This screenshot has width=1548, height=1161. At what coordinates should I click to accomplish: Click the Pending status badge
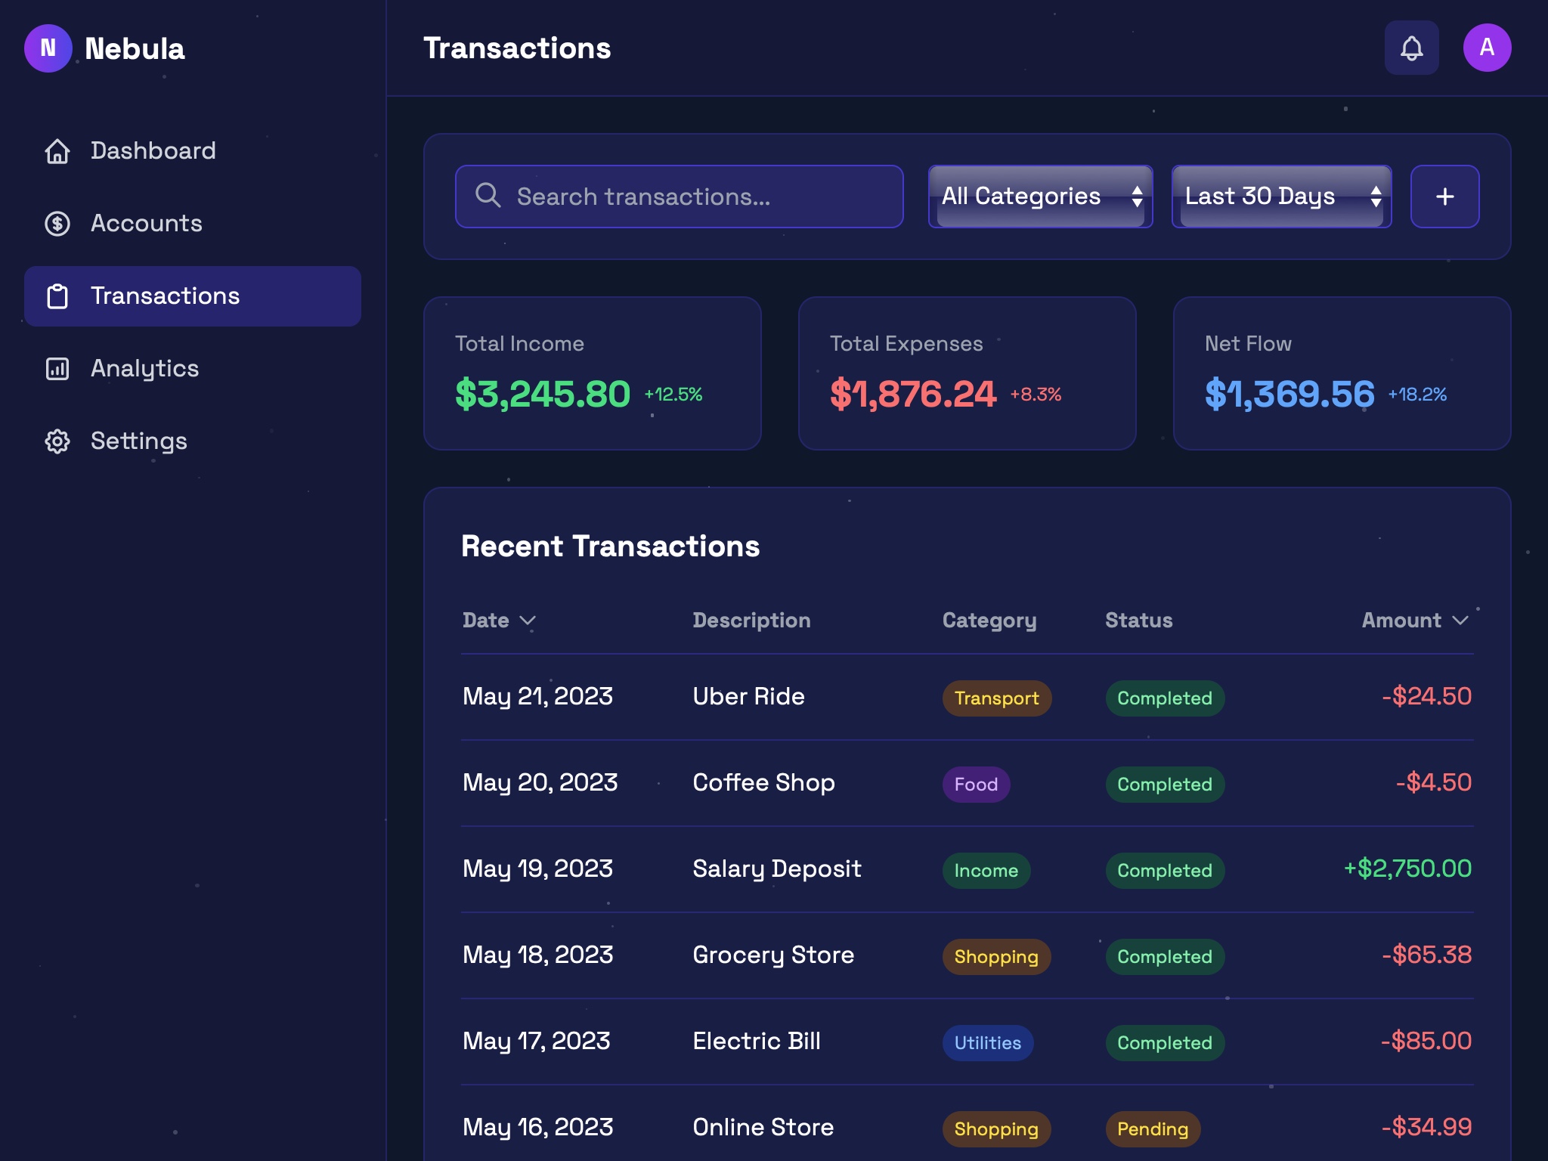[1152, 1129]
